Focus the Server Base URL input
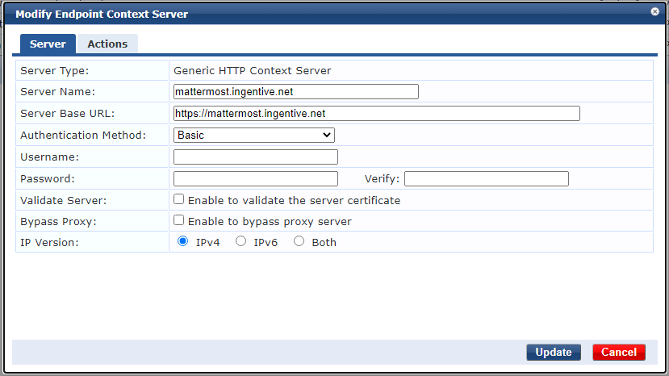This screenshot has height=376, width=669. (x=376, y=114)
